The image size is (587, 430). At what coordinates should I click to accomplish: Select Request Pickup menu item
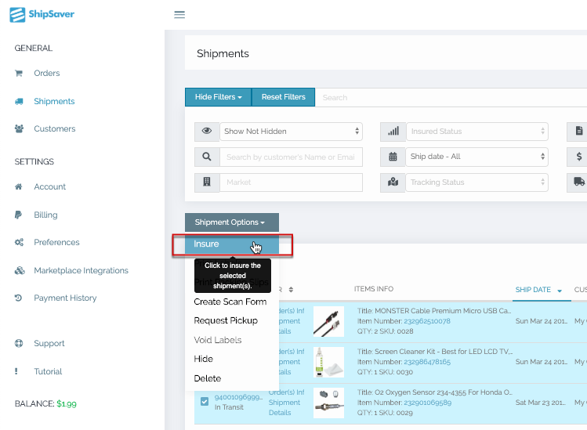point(226,320)
